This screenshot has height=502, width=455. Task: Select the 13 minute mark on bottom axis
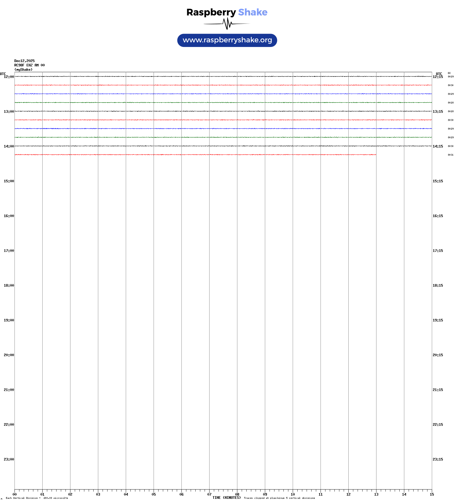coord(376,494)
